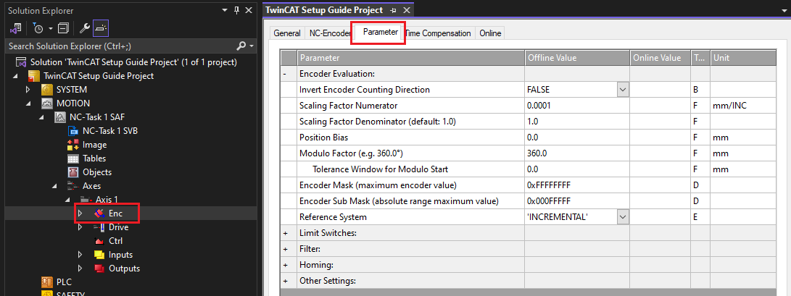Collapse the Axis 1 node
This screenshot has height=296, width=791.
coord(68,199)
